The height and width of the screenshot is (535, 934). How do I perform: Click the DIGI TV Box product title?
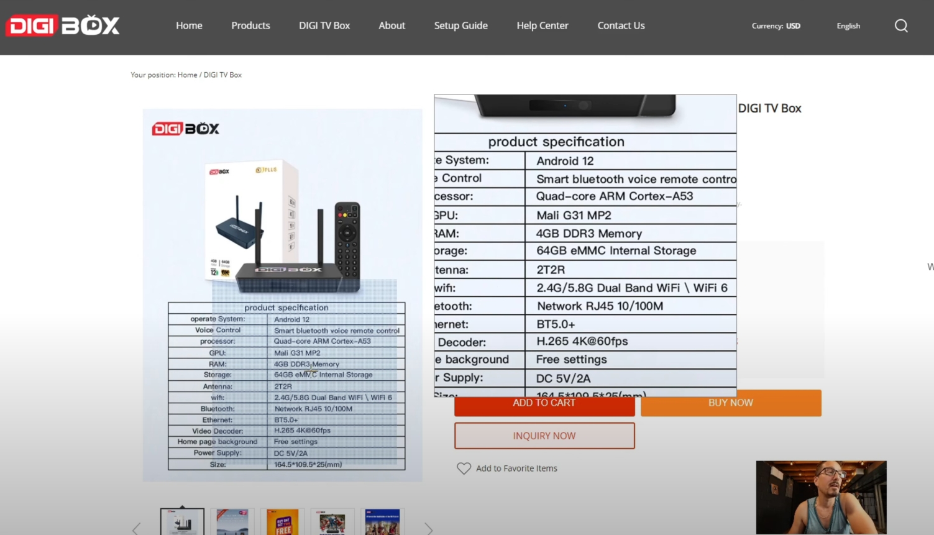pos(769,108)
